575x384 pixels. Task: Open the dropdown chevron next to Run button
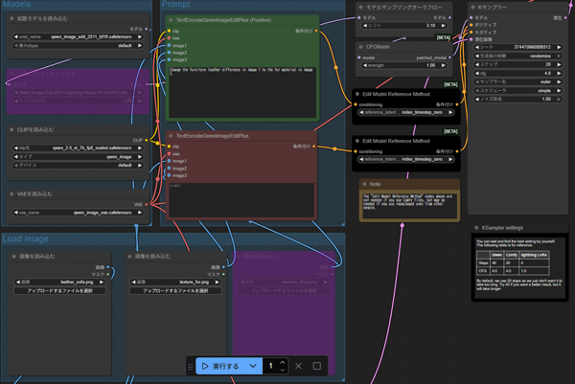pos(253,366)
